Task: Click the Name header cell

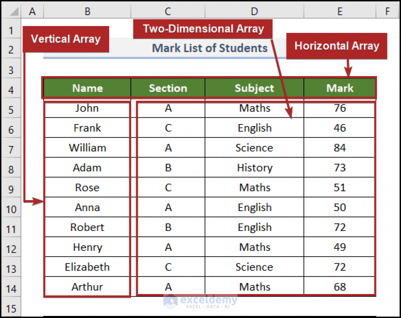Action: pyautogui.click(x=87, y=88)
